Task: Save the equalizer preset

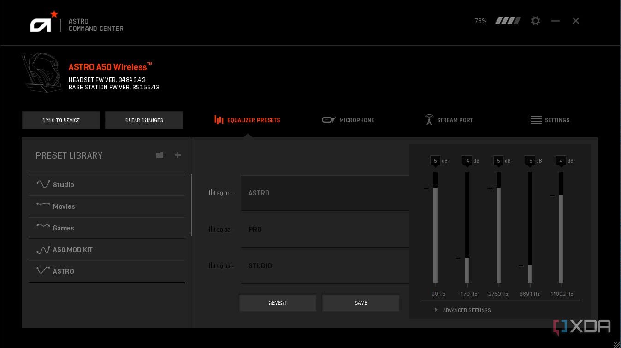Action: [361, 303]
